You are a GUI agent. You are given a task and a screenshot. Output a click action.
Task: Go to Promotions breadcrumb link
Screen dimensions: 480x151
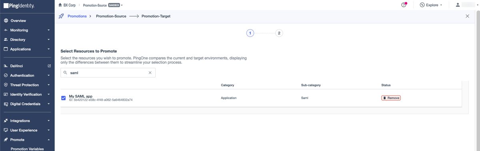(77, 16)
